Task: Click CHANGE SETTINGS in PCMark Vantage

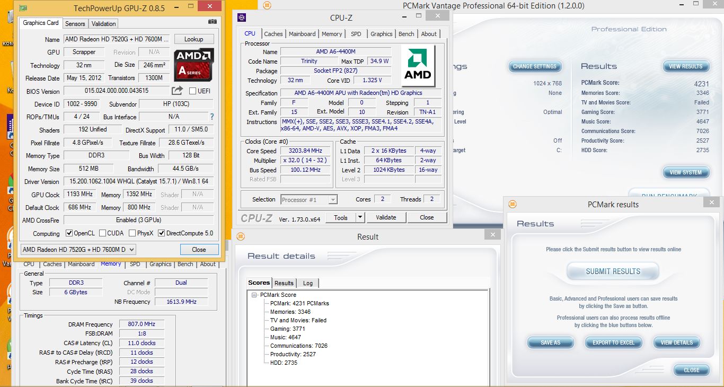Action: pos(535,66)
